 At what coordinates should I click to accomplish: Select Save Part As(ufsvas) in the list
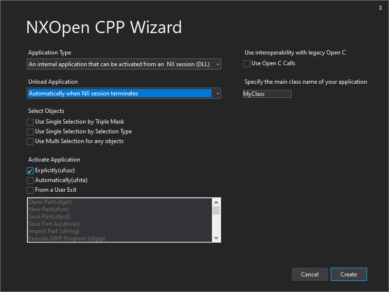[x=120, y=224]
